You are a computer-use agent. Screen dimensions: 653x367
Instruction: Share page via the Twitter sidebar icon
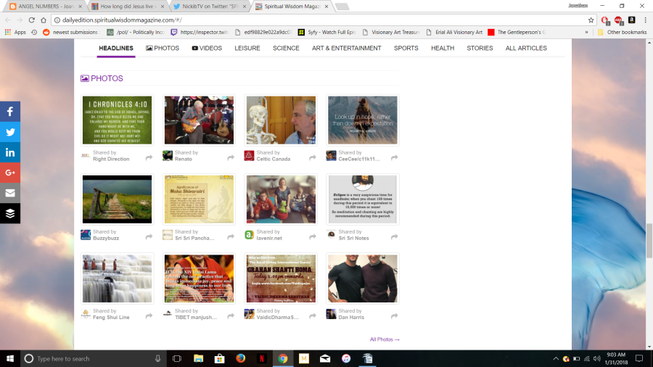tap(10, 132)
